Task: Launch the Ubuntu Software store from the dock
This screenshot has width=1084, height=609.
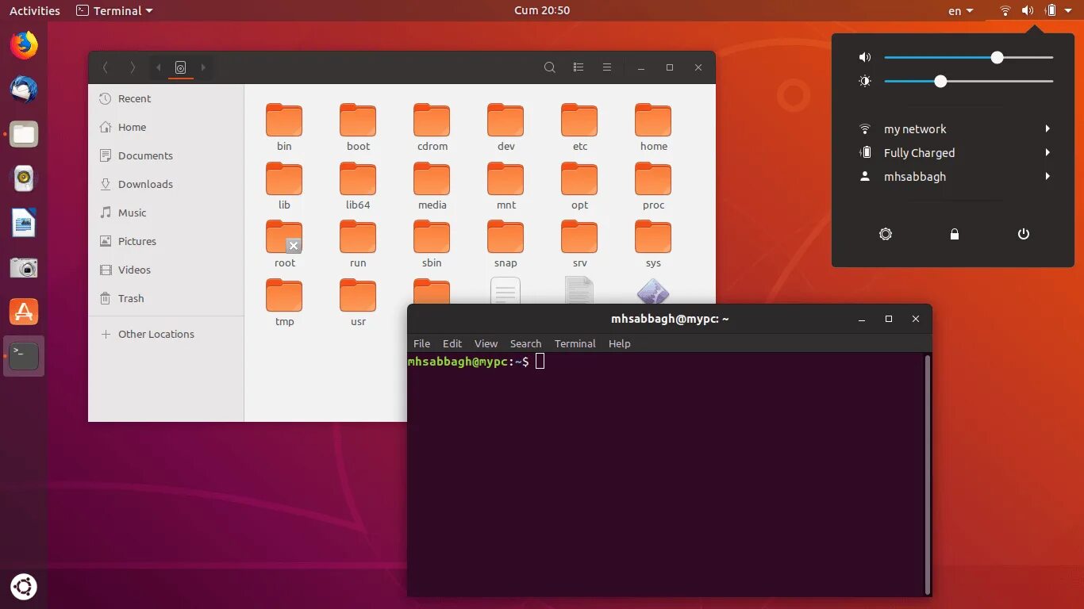Action: (x=23, y=312)
